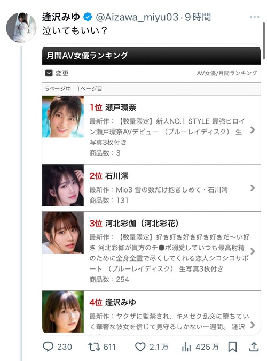Click the blue verified badge
267x361 pixels.
coord(88,17)
